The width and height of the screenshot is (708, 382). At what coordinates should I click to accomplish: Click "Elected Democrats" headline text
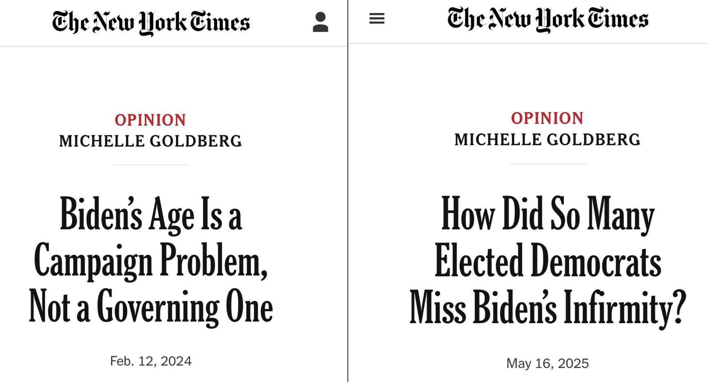tap(548, 260)
